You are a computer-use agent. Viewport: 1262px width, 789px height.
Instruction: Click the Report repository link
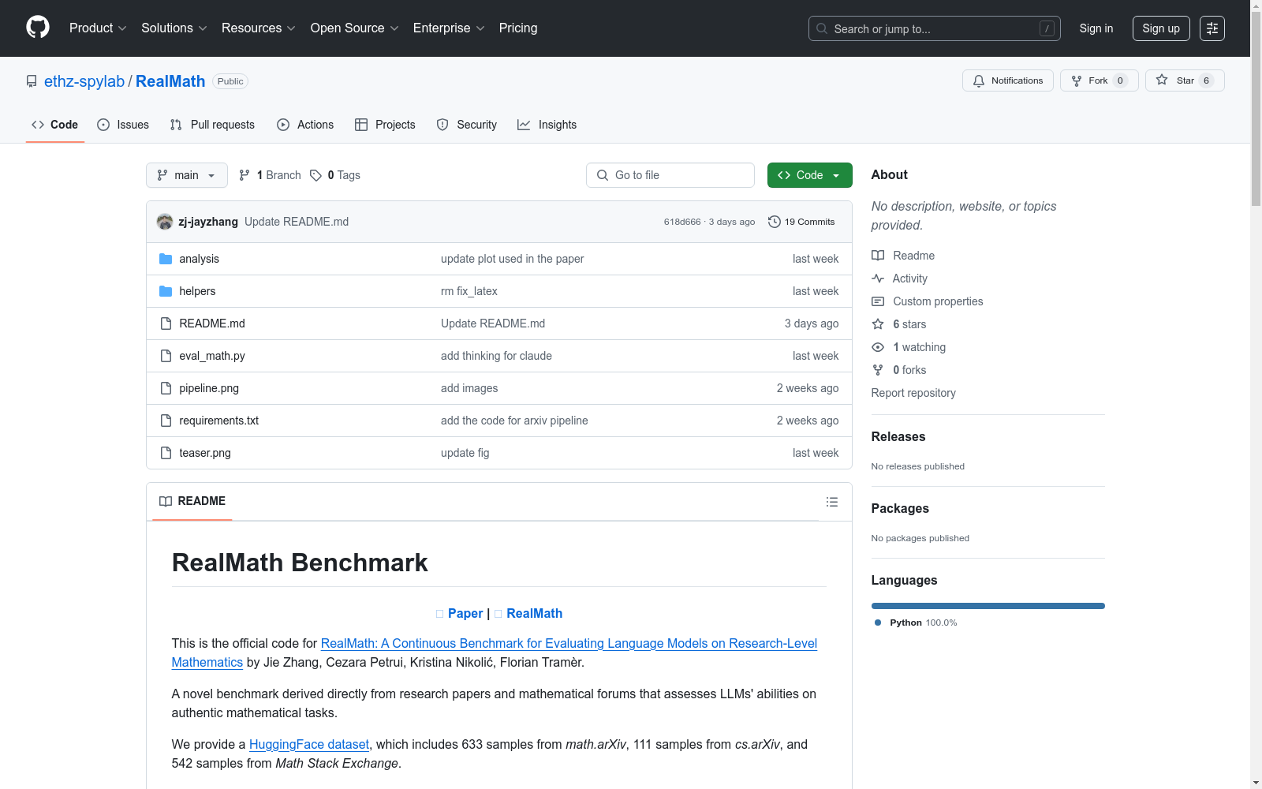913,393
